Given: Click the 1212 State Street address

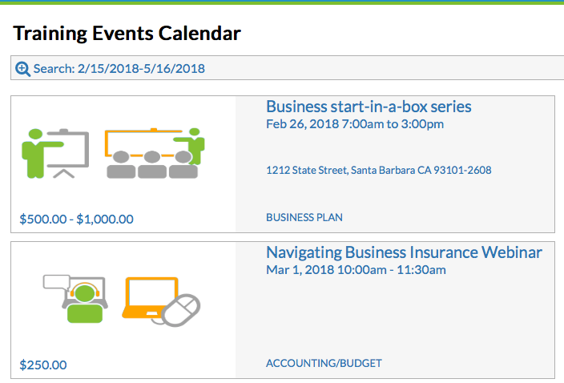Looking at the screenshot, I should pos(378,170).
